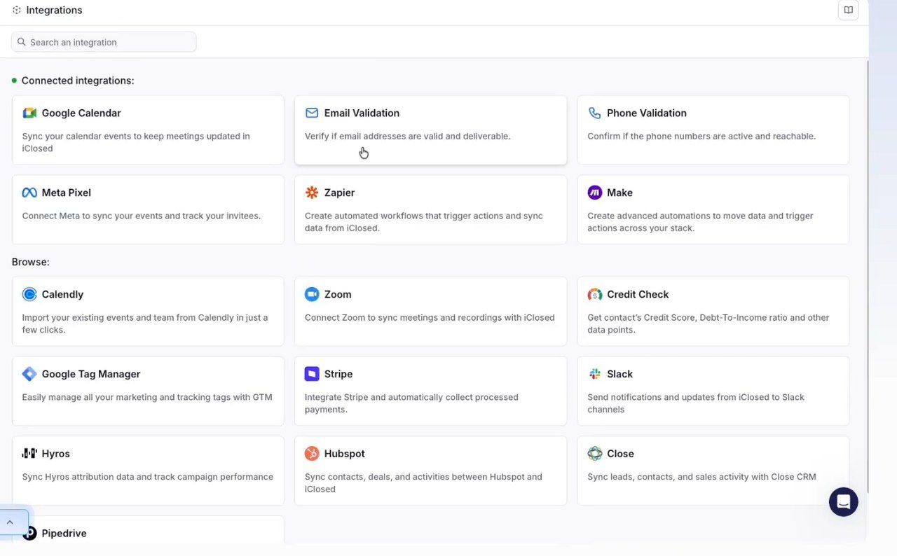Click the Zoom card description

(x=430, y=317)
